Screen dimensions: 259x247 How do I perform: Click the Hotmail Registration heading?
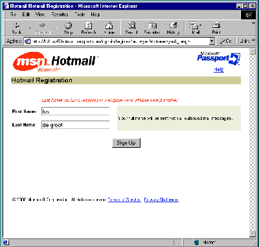tap(42, 80)
